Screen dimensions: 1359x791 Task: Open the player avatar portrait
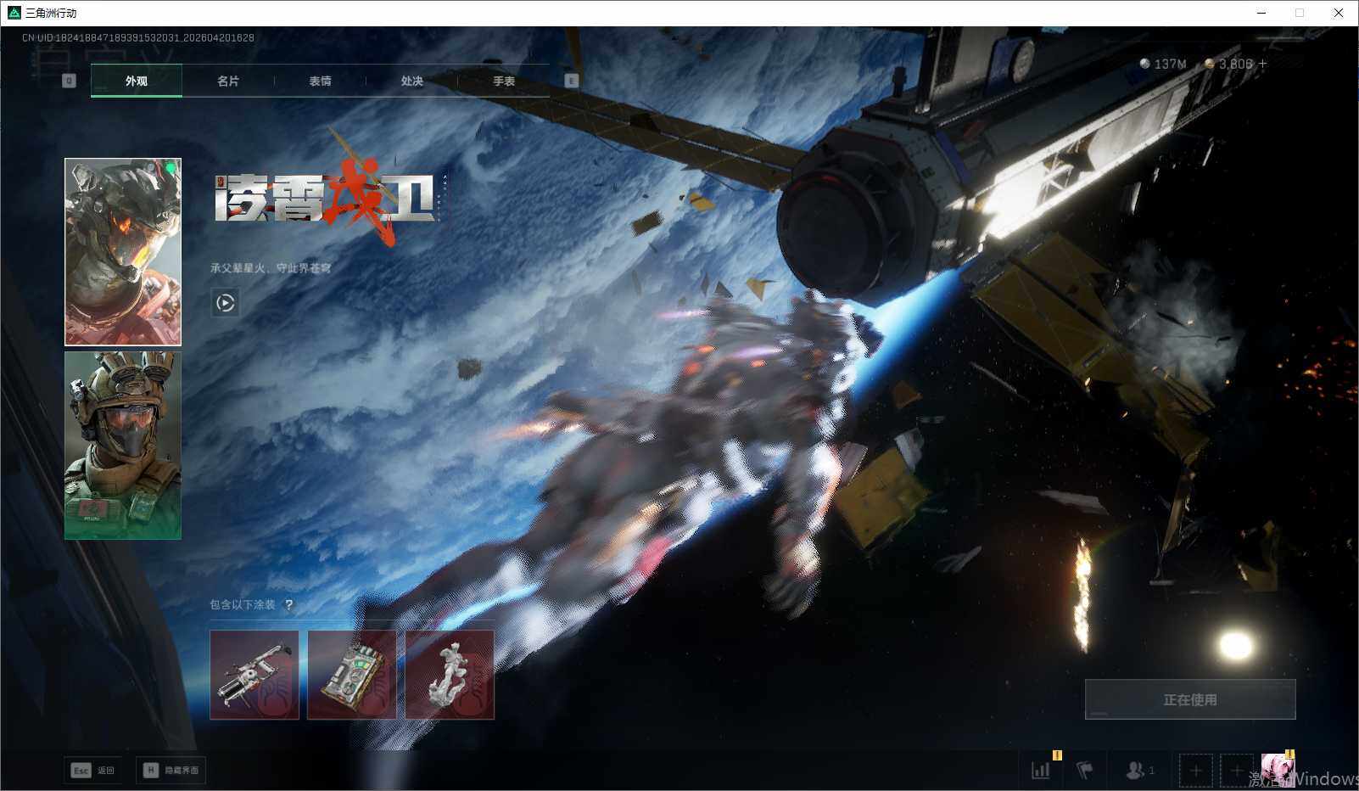point(1278,770)
